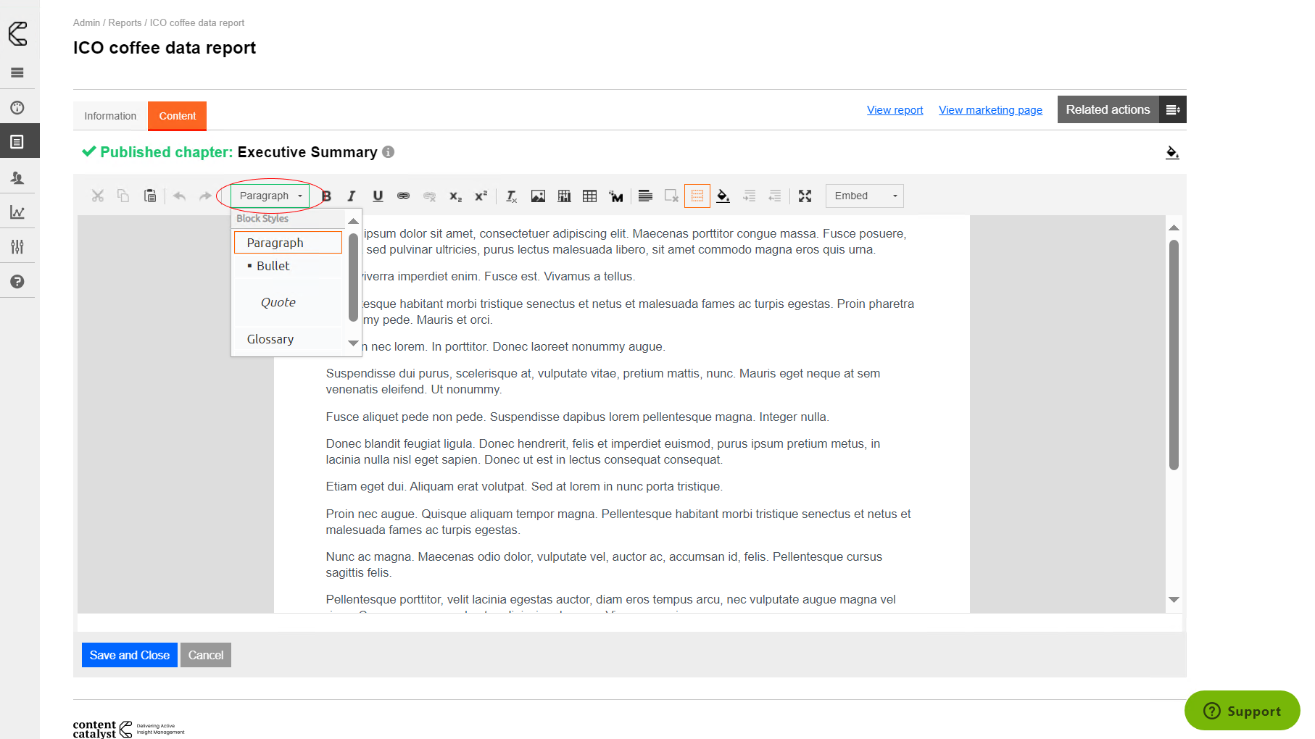Click the paste clipboard icon
1315x739 pixels.
[150, 196]
